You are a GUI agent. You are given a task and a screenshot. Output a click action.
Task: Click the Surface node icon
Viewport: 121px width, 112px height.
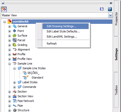coord(15,36)
